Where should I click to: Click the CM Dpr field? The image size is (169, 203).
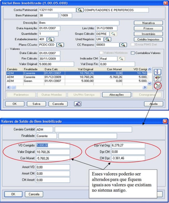pos(128,158)
